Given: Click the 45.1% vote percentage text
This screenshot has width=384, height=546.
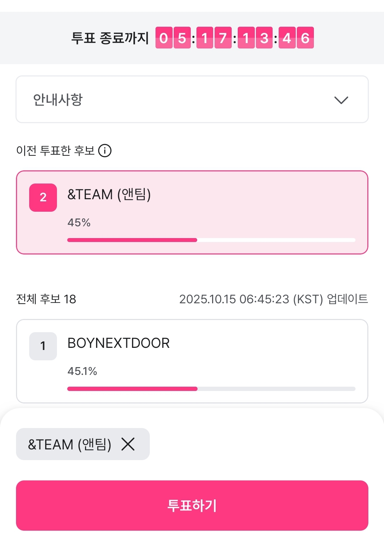Looking at the screenshot, I should pyautogui.click(x=82, y=371).
